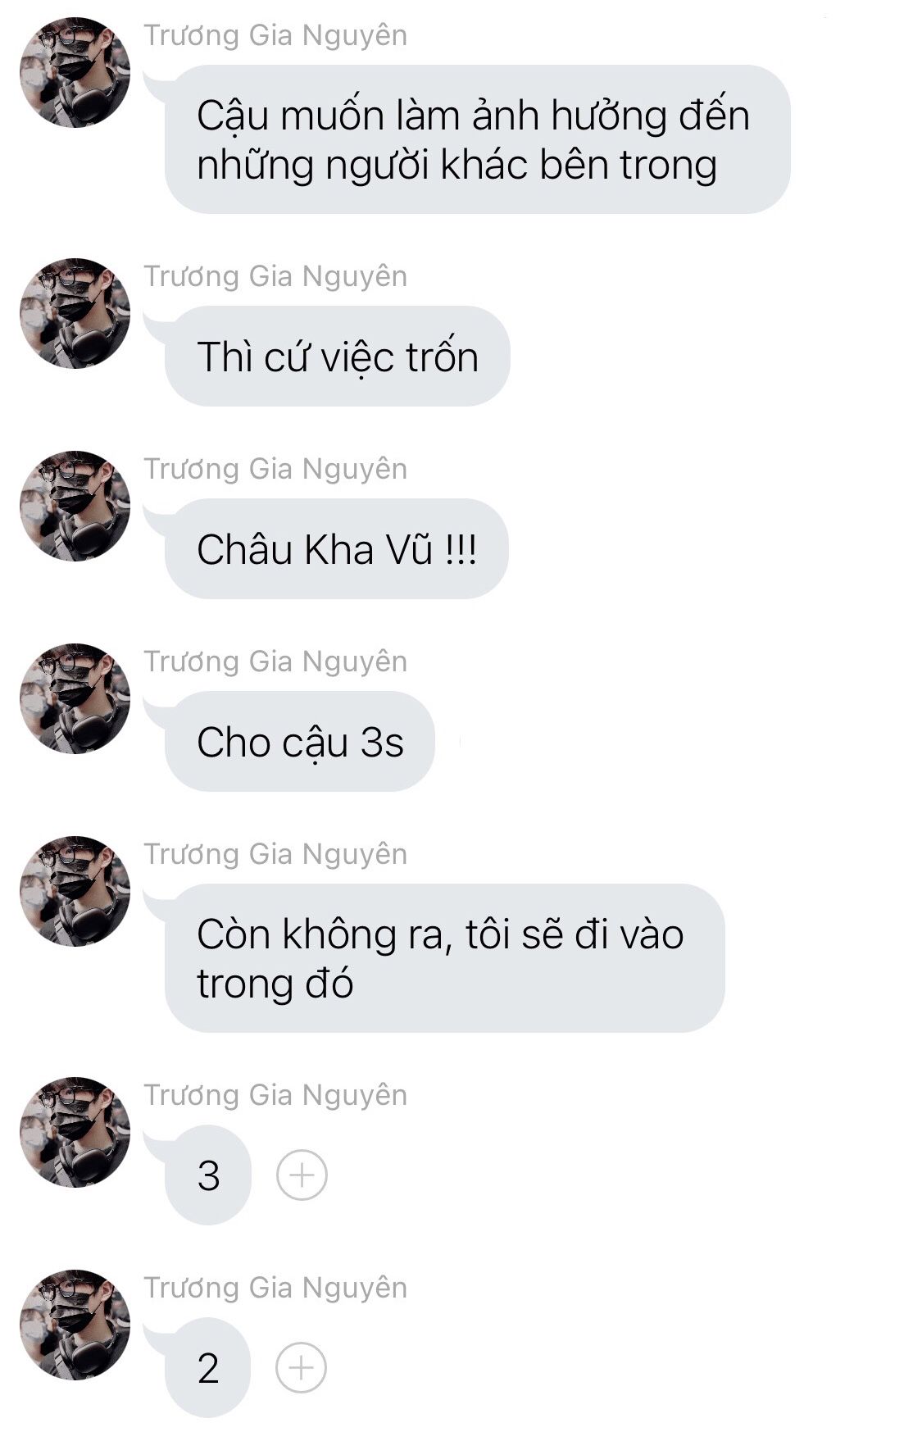Tap avatar beside "Châu Kha Vũ !!!" message

click(x=75, y=506)
